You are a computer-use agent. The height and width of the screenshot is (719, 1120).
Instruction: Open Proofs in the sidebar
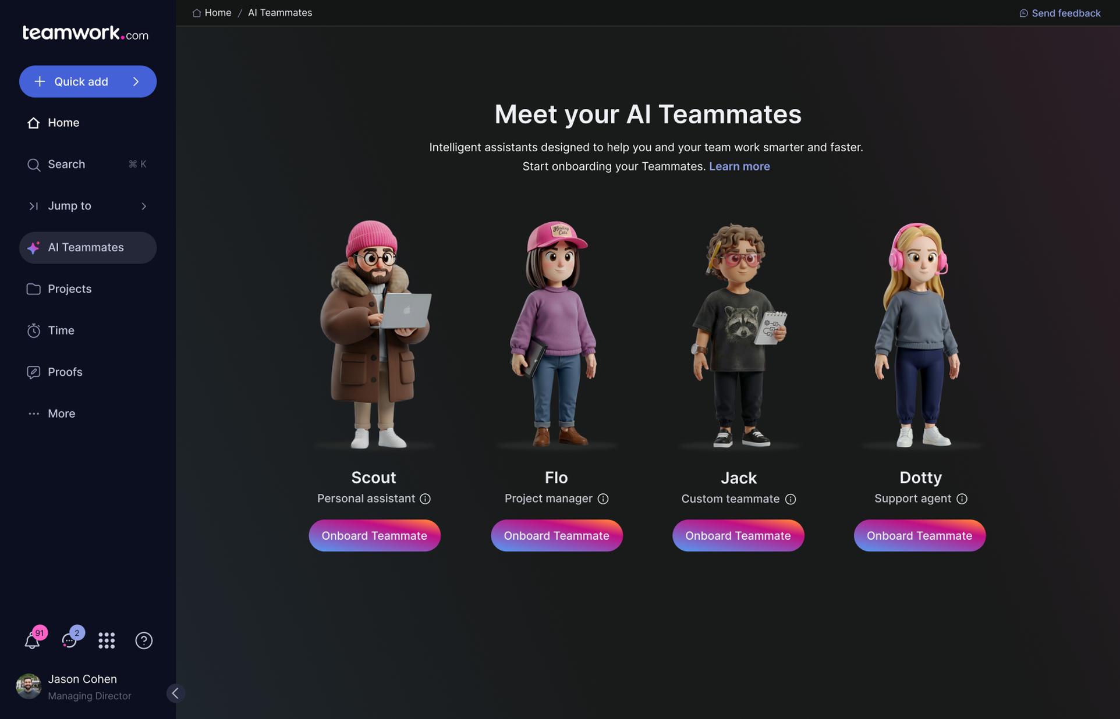pyautogui.click(x=88, y=372)
